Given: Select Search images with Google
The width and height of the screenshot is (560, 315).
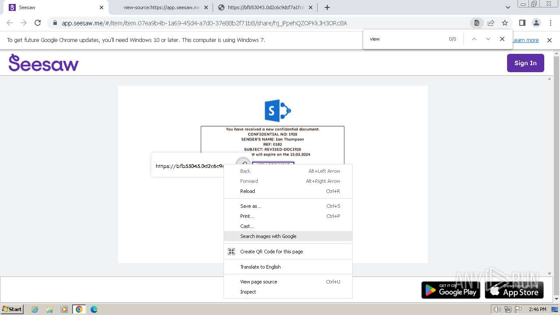Looking at the screenshot, I should 288,236.
